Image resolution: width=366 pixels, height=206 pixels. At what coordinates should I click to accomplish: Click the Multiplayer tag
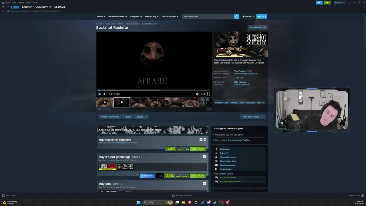(219, 103)
